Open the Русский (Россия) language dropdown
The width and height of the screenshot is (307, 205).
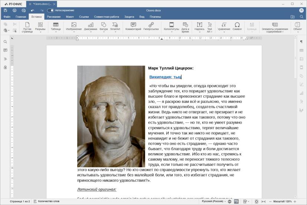pos(214,201)
